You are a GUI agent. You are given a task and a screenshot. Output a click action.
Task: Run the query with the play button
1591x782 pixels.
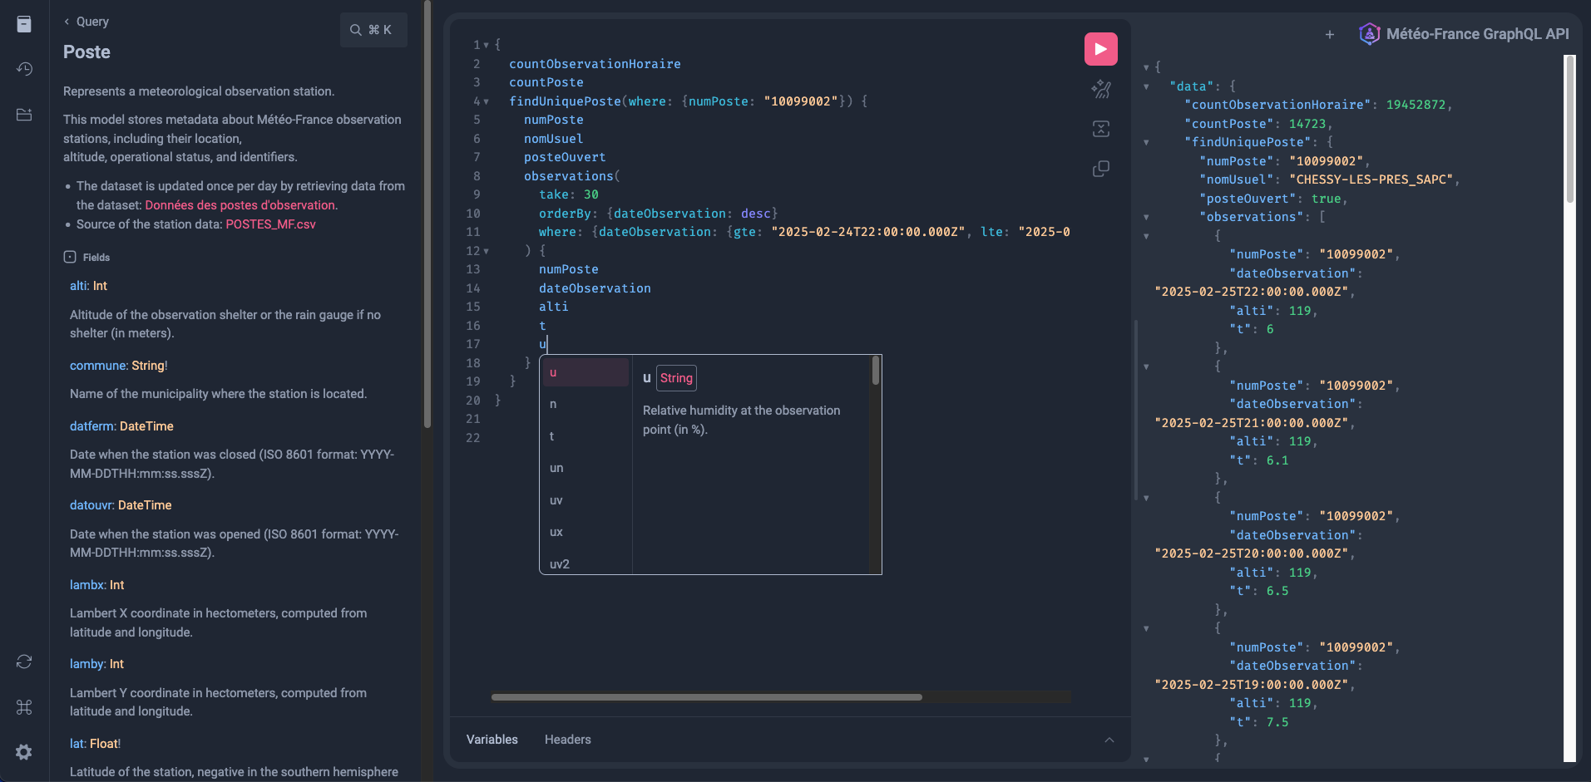(1100, 49)
